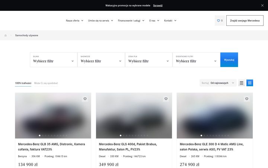Open the Kontakt menu

tap(170, 21)
